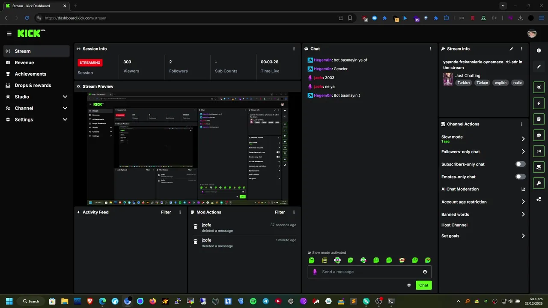Open the hamburger navigation menu

(x=9, y=33)
